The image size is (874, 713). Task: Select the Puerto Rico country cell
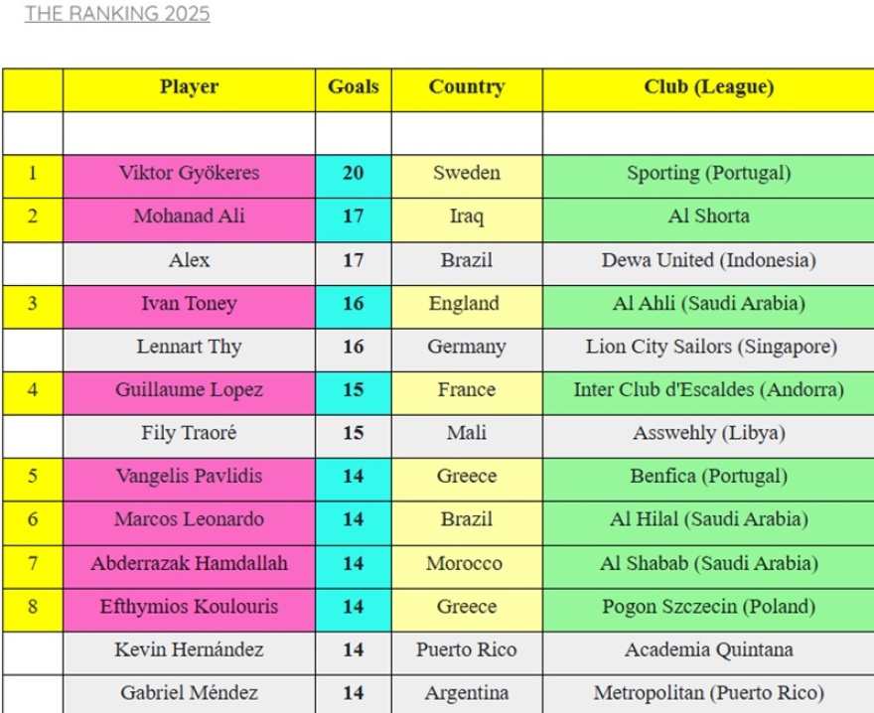coord(467,650)
